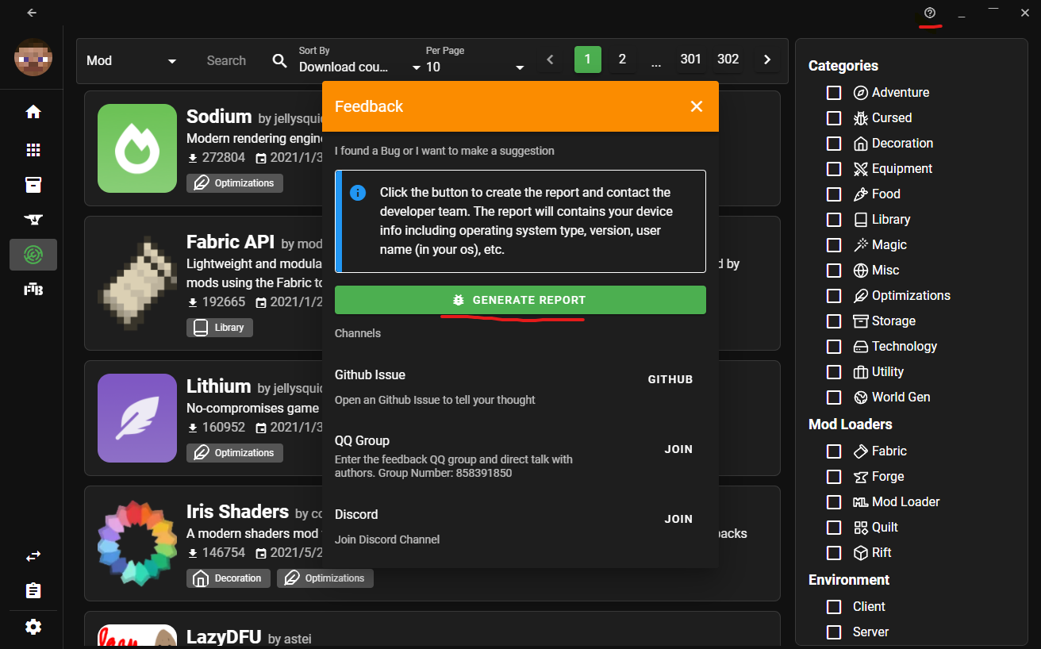This screenshot has width=1041, height=649.
Task: Check the Fabric mod loader filter
Action: (834, 451)
